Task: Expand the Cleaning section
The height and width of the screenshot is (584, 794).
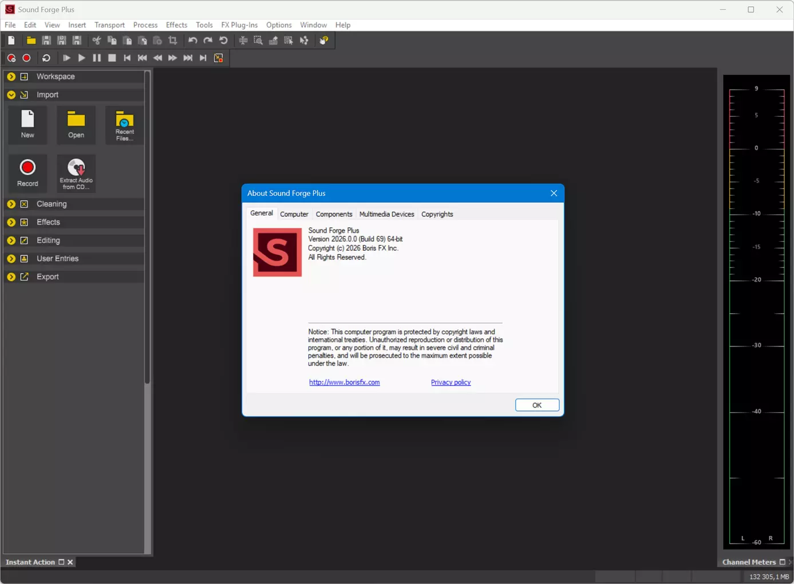Action: [11, 204]
